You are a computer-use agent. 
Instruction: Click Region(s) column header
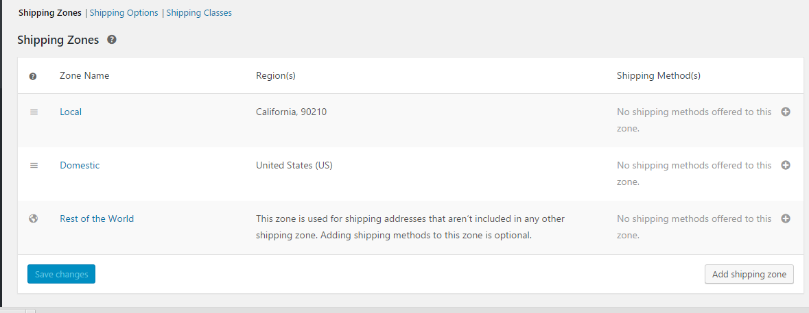(276, 75)
